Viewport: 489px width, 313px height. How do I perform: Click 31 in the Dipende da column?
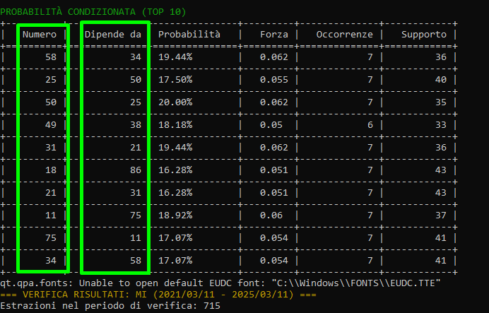click(136, 193)
